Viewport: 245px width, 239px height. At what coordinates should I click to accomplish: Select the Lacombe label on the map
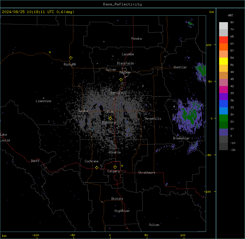point(128,54)
